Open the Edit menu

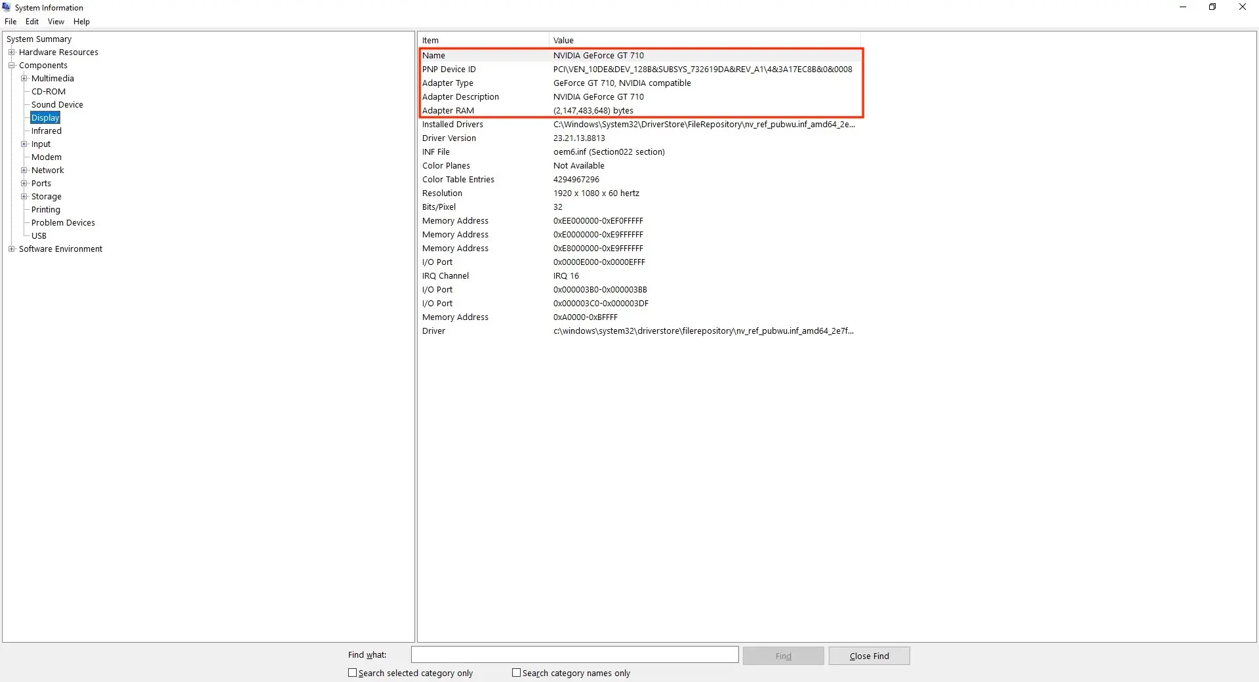[32, 22]
